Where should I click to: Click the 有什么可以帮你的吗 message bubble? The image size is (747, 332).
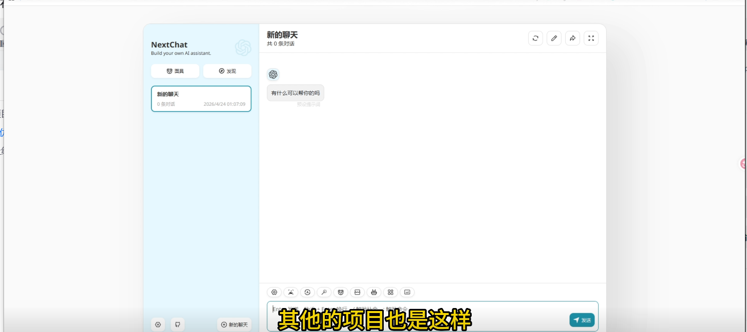point(295,93)
